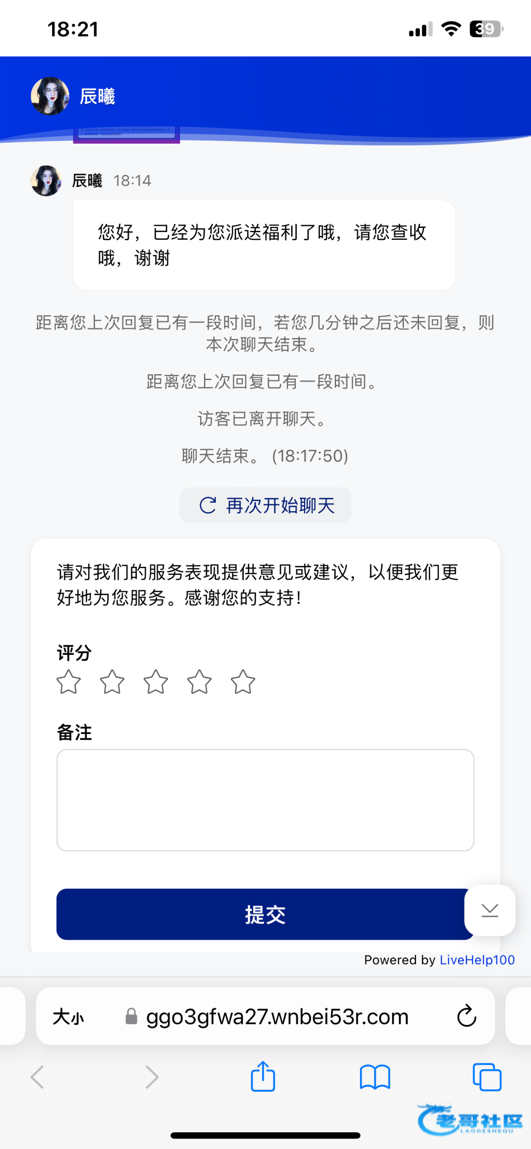Viewport: 531px width, 1149px height.
Task: Tap the Safari share icon
Action: coord(263,1077)
